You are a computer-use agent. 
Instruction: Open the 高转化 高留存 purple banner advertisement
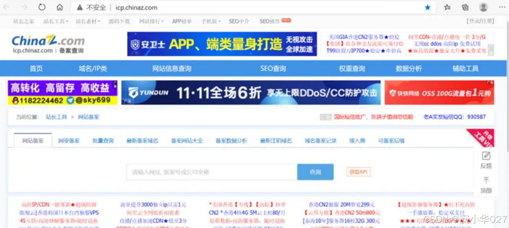pos(63,93)
